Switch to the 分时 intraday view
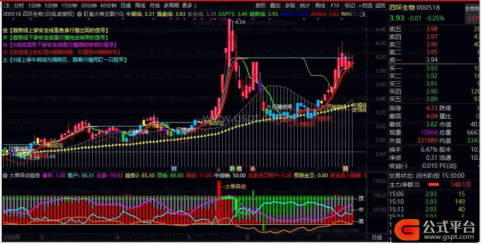 pos(19,5)
